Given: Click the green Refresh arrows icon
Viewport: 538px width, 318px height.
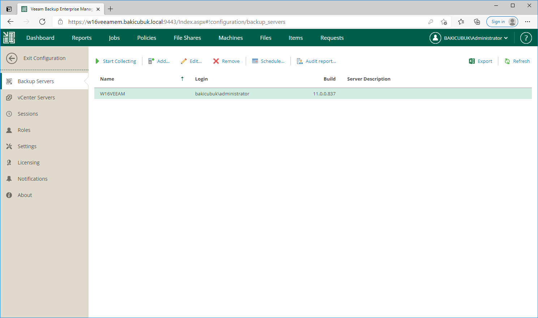Looking at the screenshot, I should [x=507, y=61].
